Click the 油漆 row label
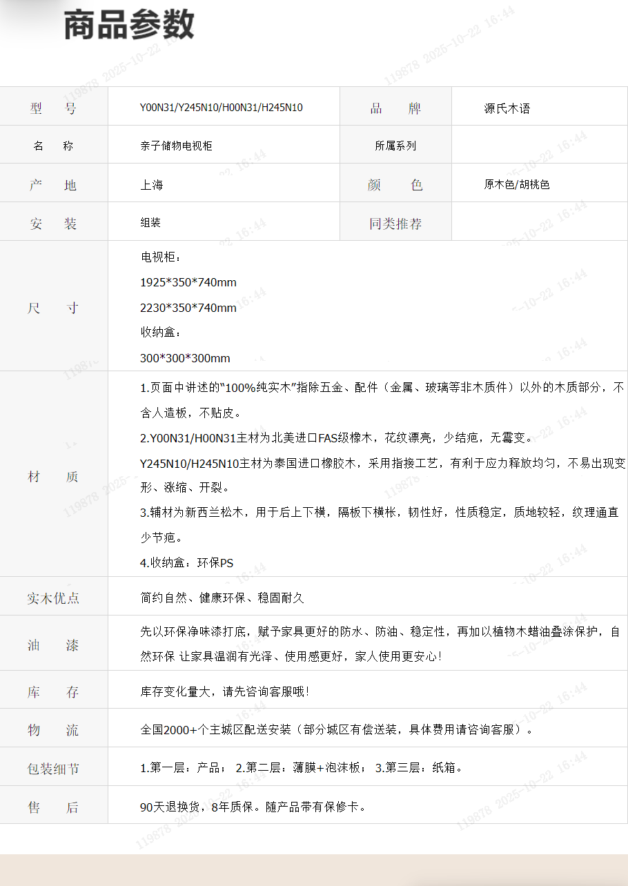628x886 pixels. [x=53, y=645]
